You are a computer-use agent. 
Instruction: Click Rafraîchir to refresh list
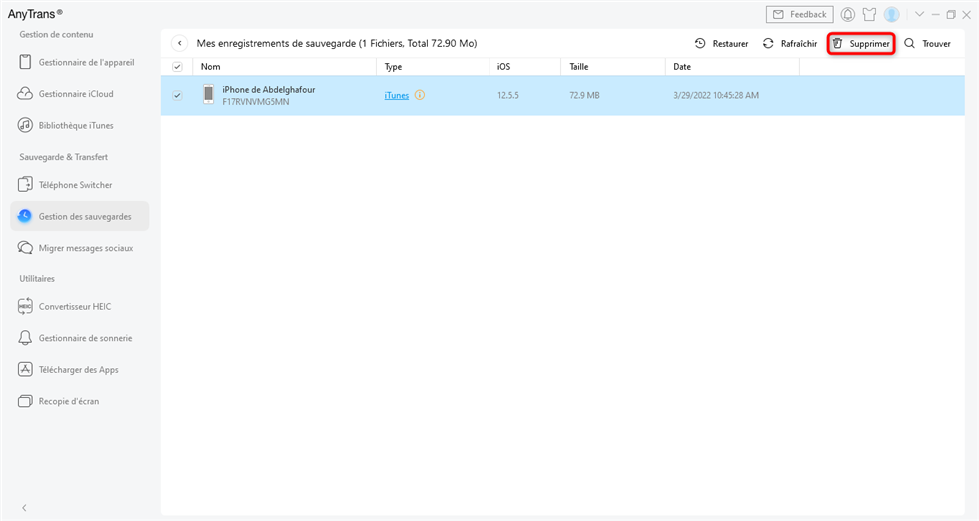coord(790,44)
